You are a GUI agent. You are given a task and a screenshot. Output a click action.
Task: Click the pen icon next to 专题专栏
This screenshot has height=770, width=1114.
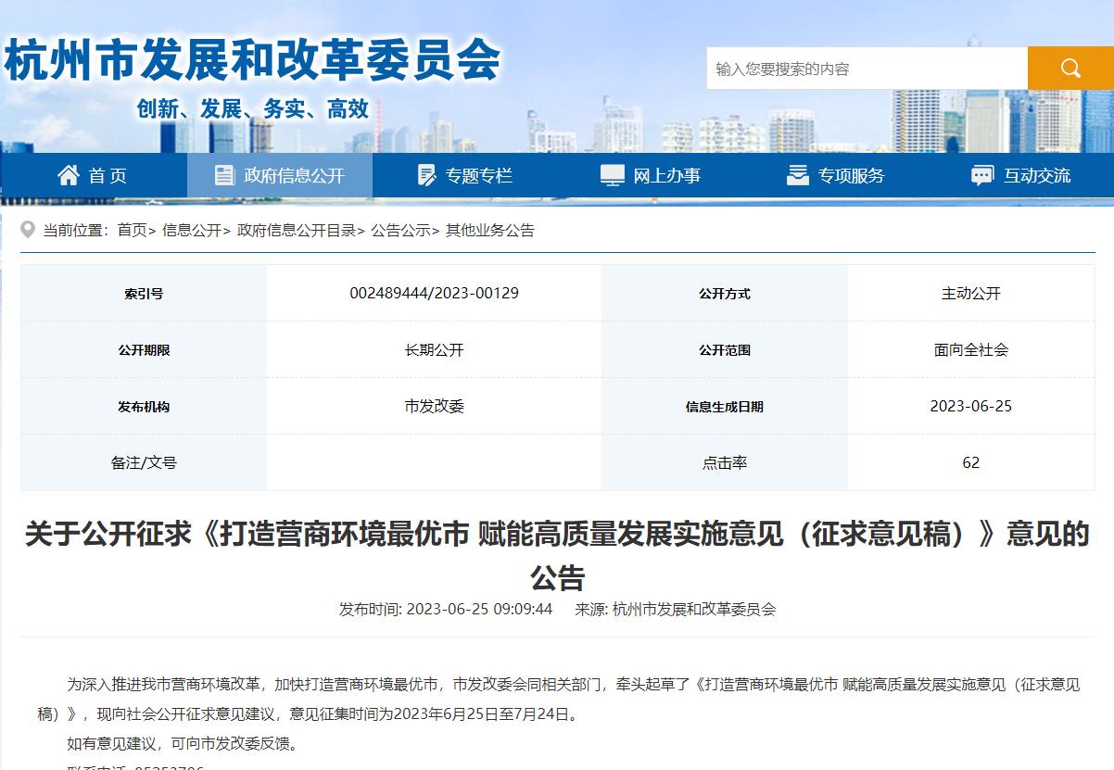pyautogui.click(x=425, y=174)
